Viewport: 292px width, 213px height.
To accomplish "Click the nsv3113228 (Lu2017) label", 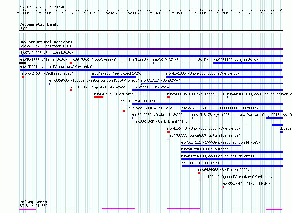I will click(200, 163).
